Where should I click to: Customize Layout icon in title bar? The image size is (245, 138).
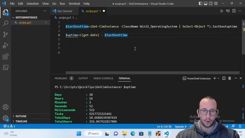click(216, 3)
